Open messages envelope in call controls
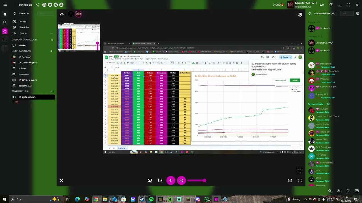The height and width of the screenshot is (203, 362). coord(290,180)
